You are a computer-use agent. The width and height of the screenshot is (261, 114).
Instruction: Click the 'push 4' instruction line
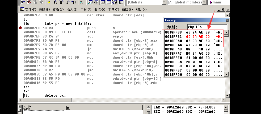click(69, 28)
